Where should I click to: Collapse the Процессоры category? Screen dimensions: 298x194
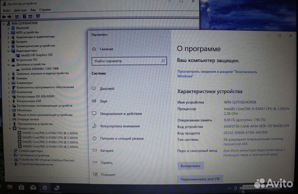tap(10, 128)
